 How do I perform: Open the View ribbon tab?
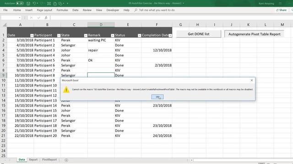(99, 10)
